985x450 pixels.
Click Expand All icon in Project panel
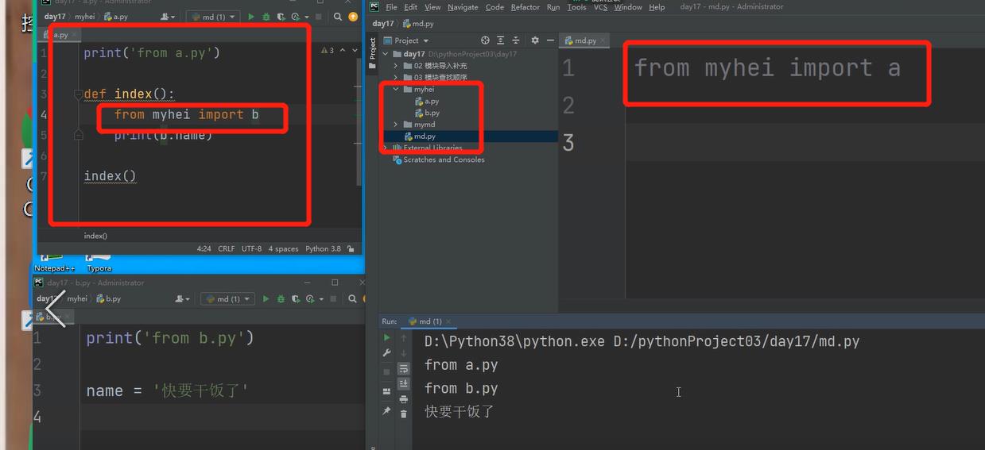501,40
